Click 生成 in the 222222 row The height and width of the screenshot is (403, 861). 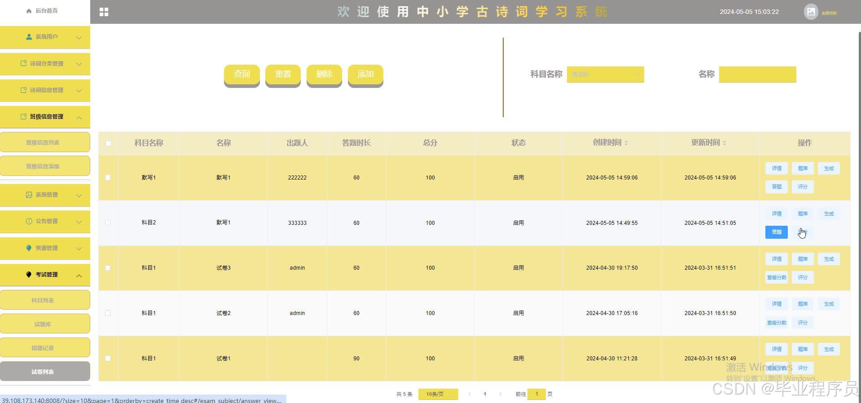(x=829, y=168)
